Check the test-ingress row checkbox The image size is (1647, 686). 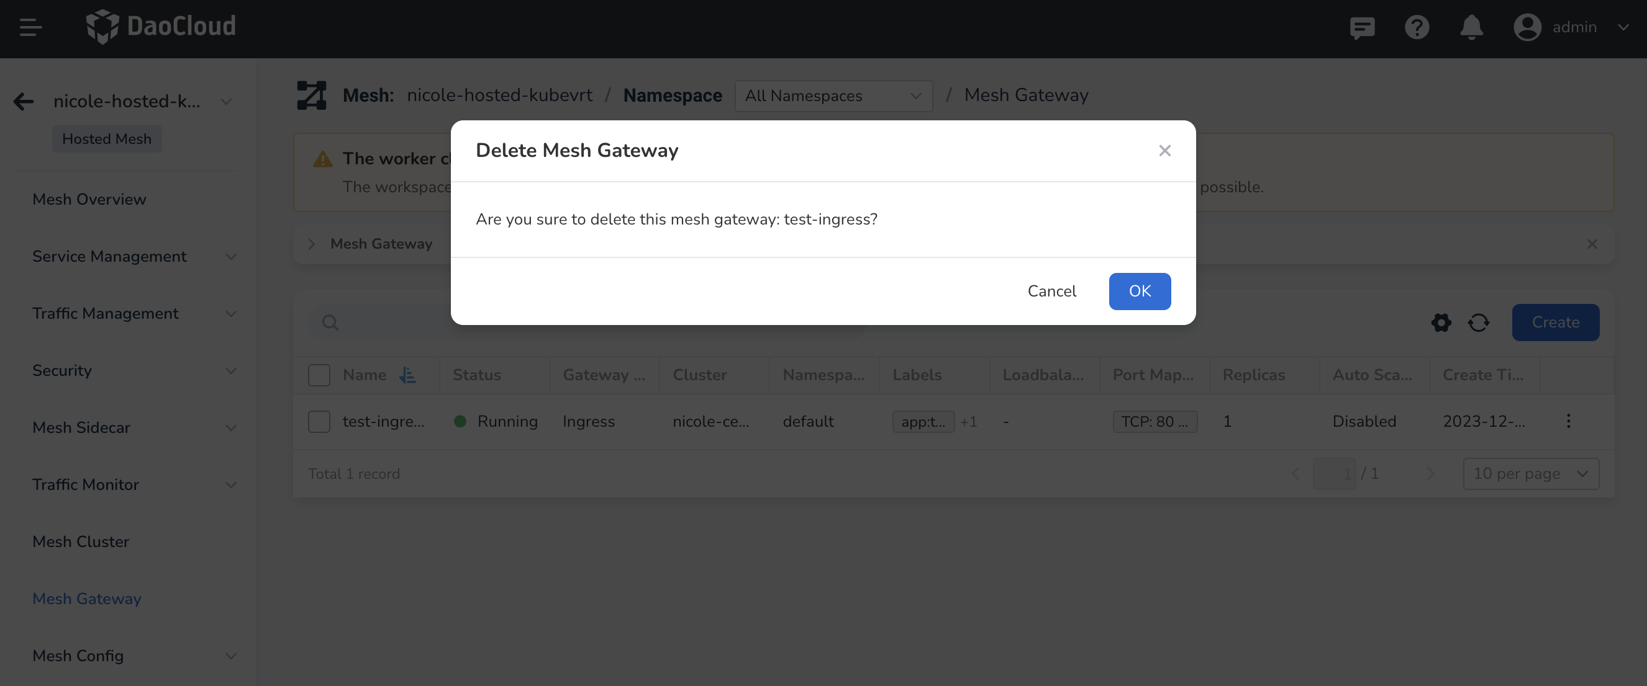click(x=319, y=422)
